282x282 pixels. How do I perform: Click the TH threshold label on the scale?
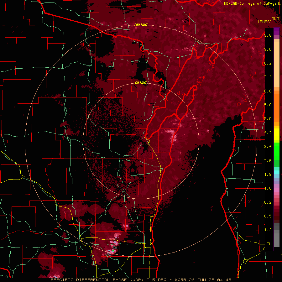click(x=269, y=244)
